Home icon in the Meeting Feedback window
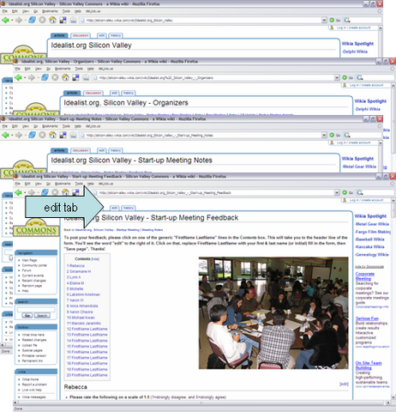The image size is (396, 412). tap(65, 192)
